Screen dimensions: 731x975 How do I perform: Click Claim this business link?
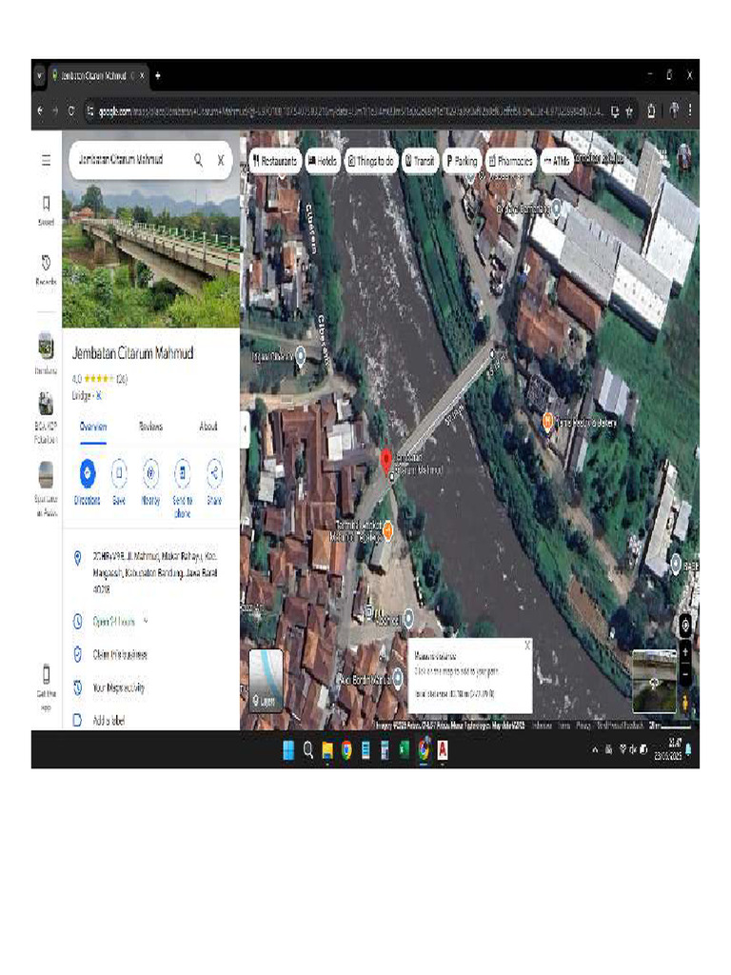tap(120, 655)
